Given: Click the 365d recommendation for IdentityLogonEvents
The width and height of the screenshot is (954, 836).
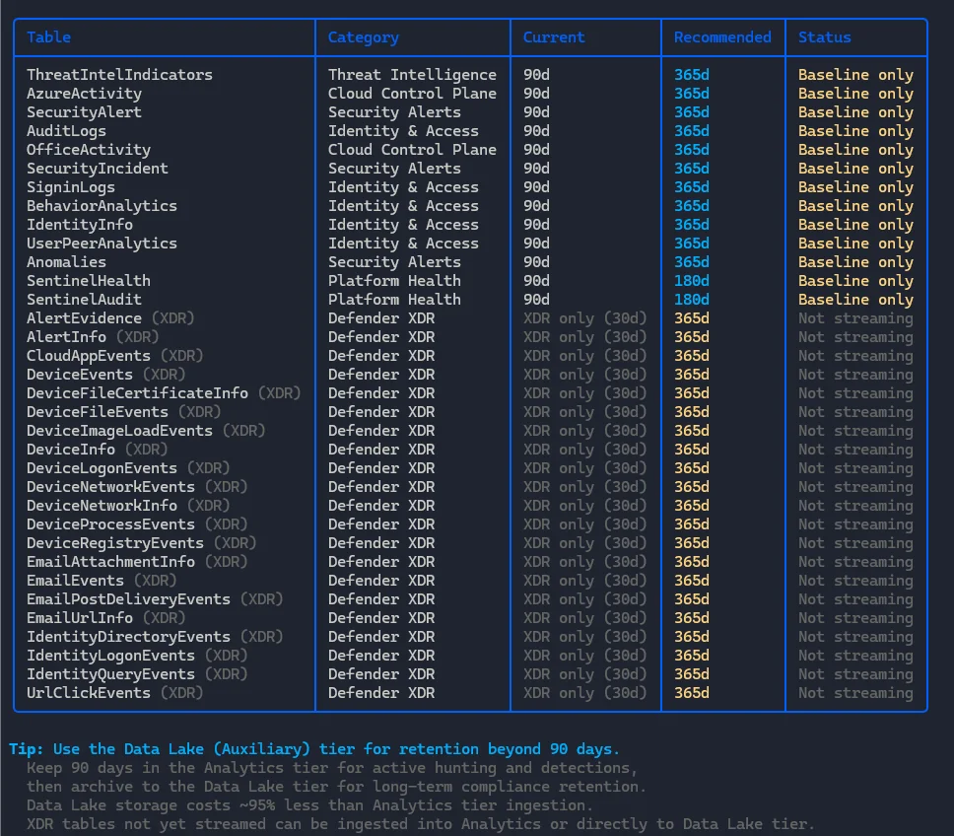Looking at the screenshot, I should point(691,656).
